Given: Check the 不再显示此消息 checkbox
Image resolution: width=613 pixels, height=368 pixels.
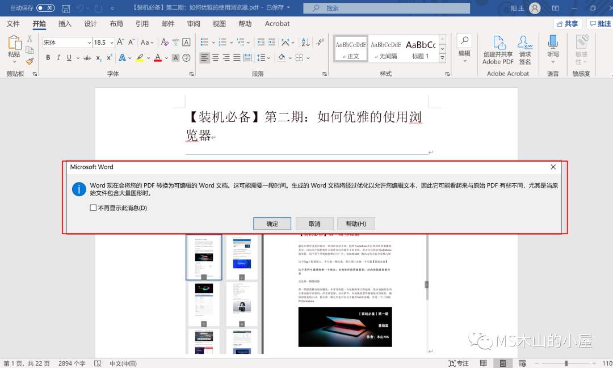Looking at the screenshot, I should (93, 208).
